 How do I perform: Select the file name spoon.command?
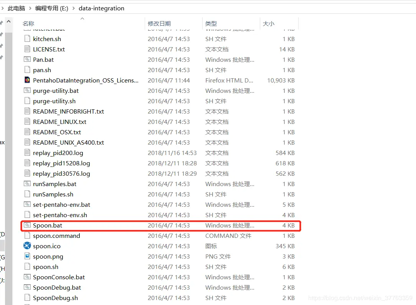coord(56,236)
